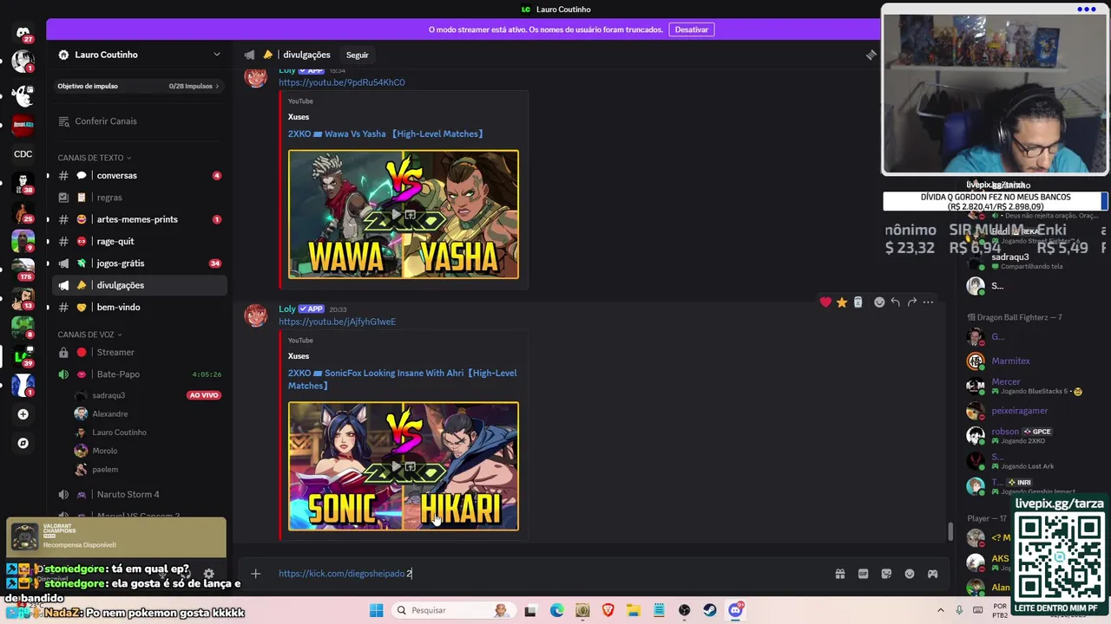Open youtu.be/jAjfyhG1weE link

coord(337,322)
